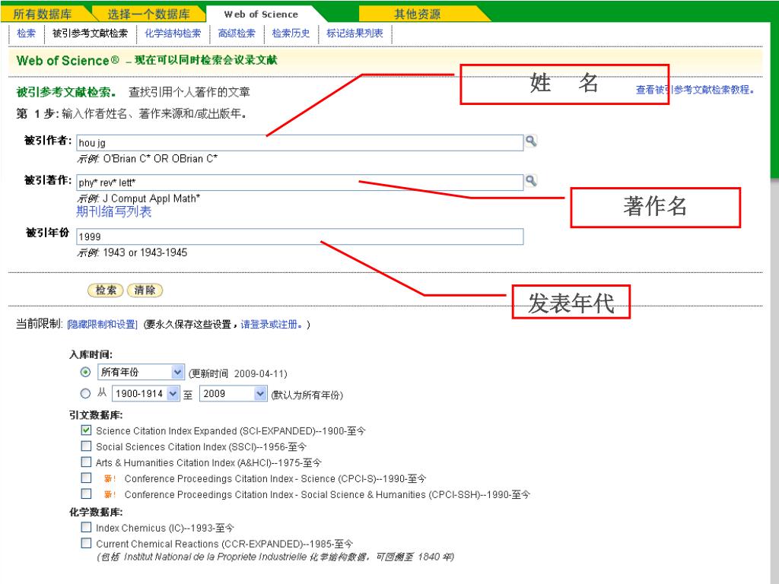Focus the 被引作者 input containing hou jg
The image size is (779, 584).
300,142
